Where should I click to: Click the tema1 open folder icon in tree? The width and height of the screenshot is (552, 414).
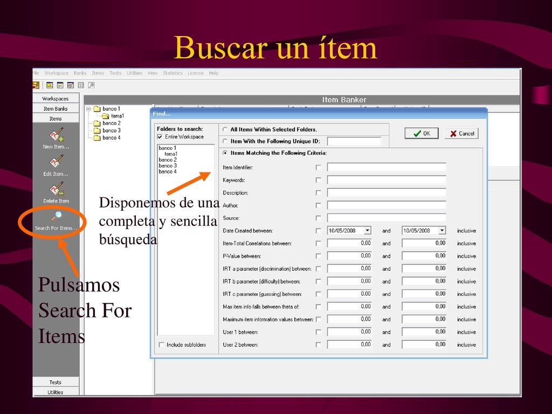point(105,116)
